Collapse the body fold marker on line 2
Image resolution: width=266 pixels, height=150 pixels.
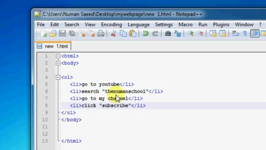[58, 63]
